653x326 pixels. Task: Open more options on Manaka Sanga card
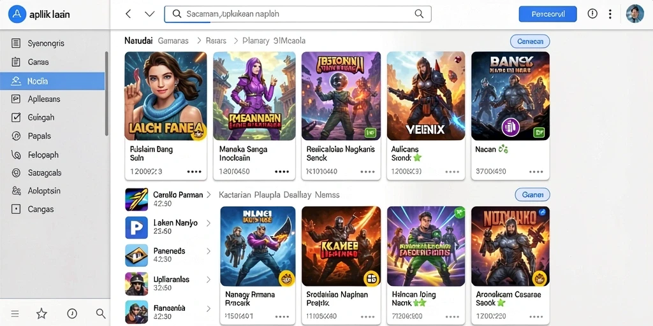coord(282,171)
